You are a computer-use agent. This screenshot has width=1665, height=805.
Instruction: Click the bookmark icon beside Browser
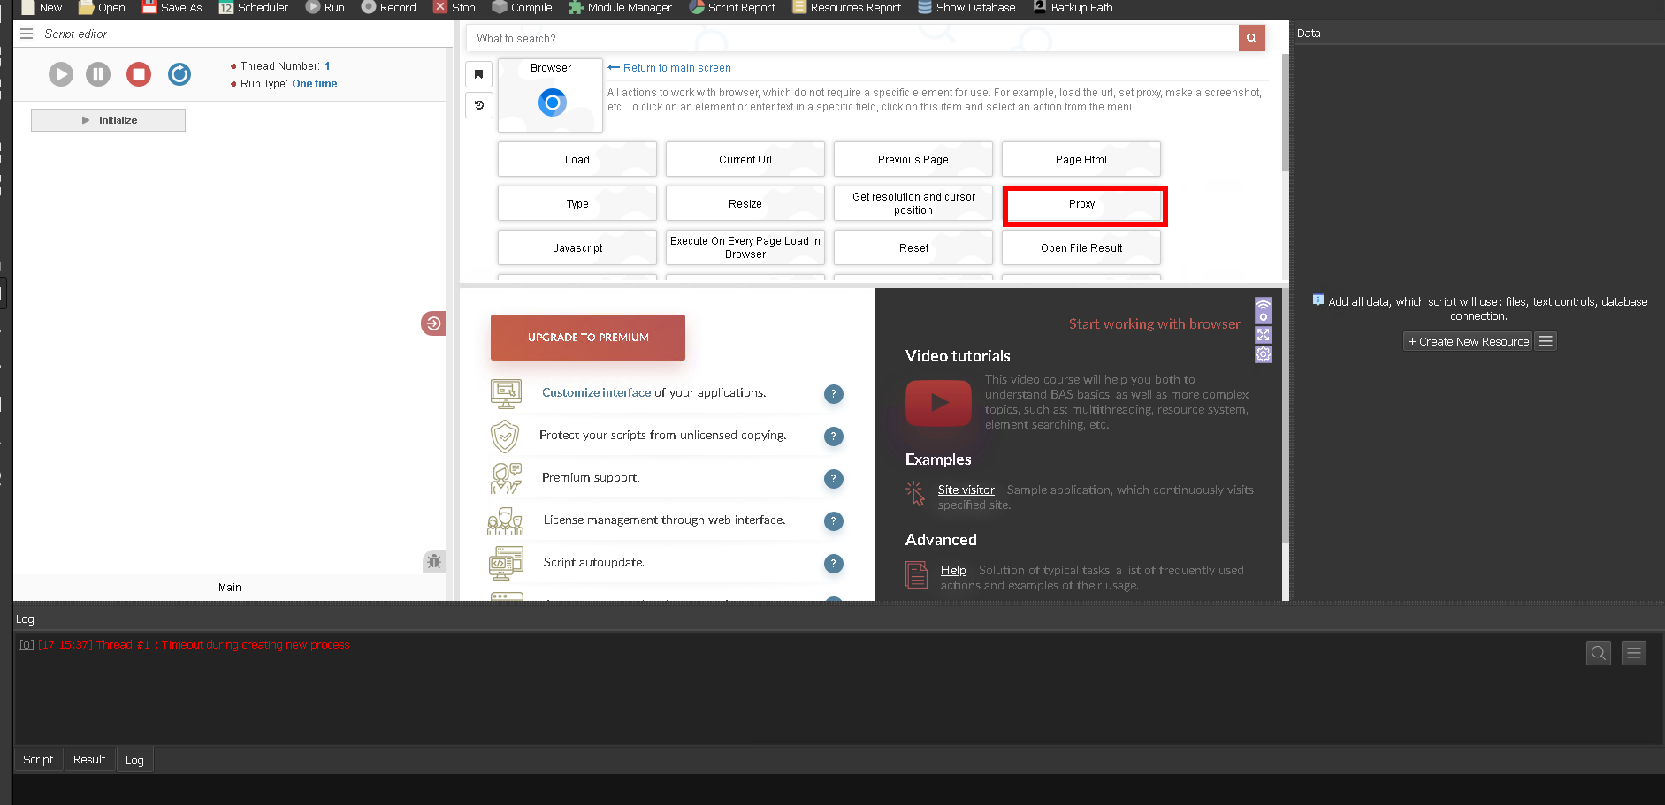click(478, 74)
